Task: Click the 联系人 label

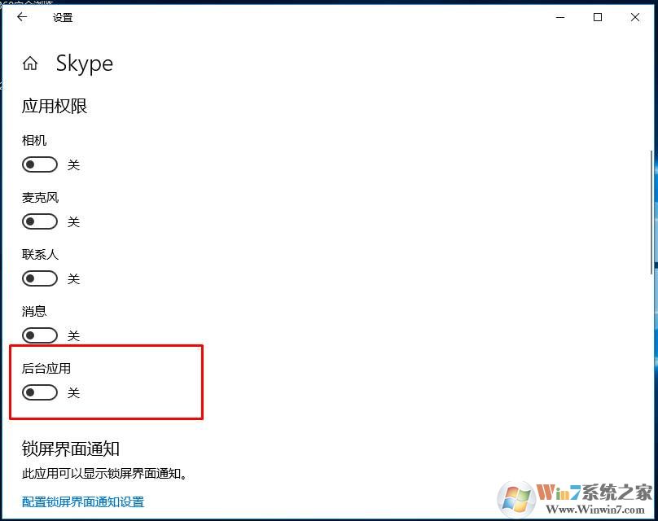Action: (40, 254)
